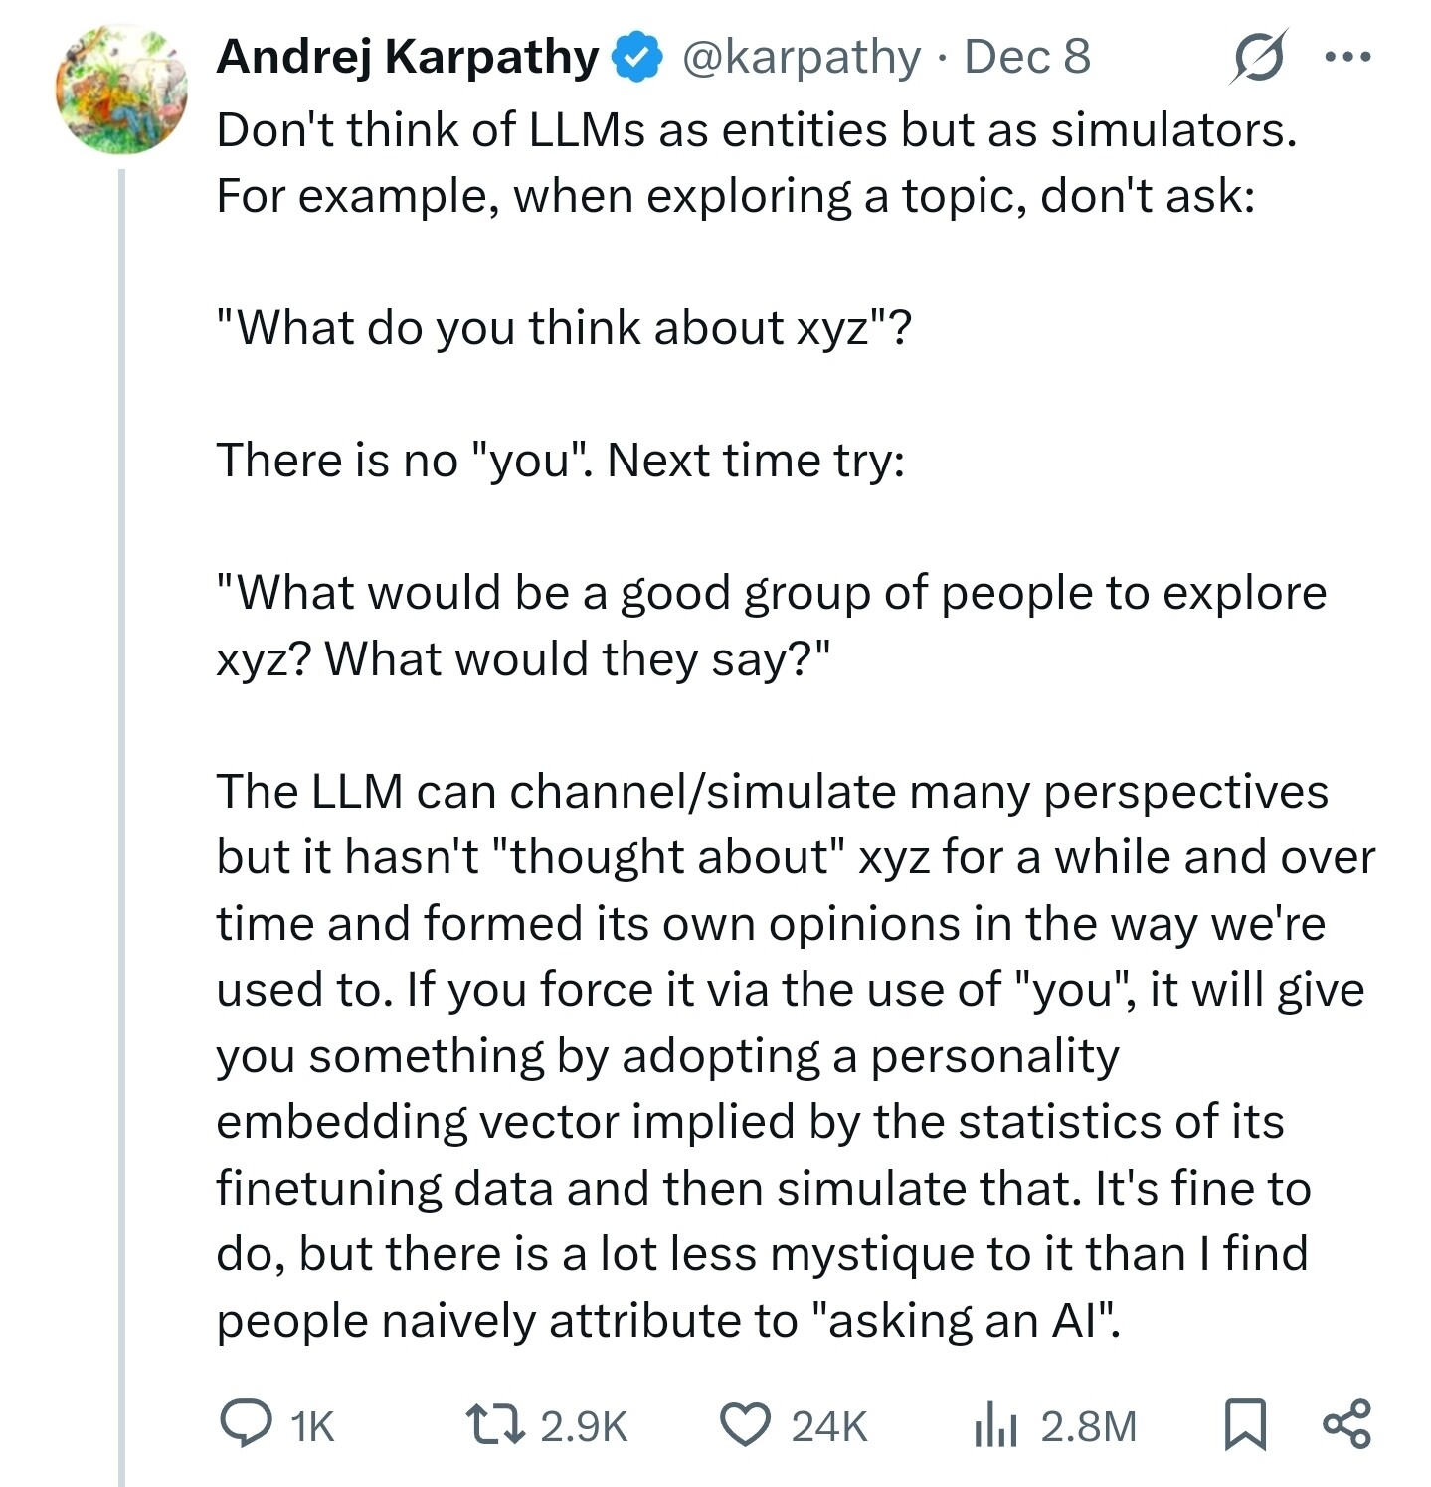Click the tweet text starting "Don't think of LLMs"
Image resolution: width=1431 pixels, height=1487 pixels.
tap(757, 163)
